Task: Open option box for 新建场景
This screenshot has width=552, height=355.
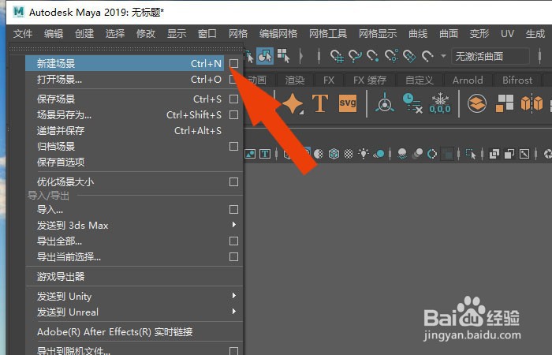Action: [x=233, y=63]
